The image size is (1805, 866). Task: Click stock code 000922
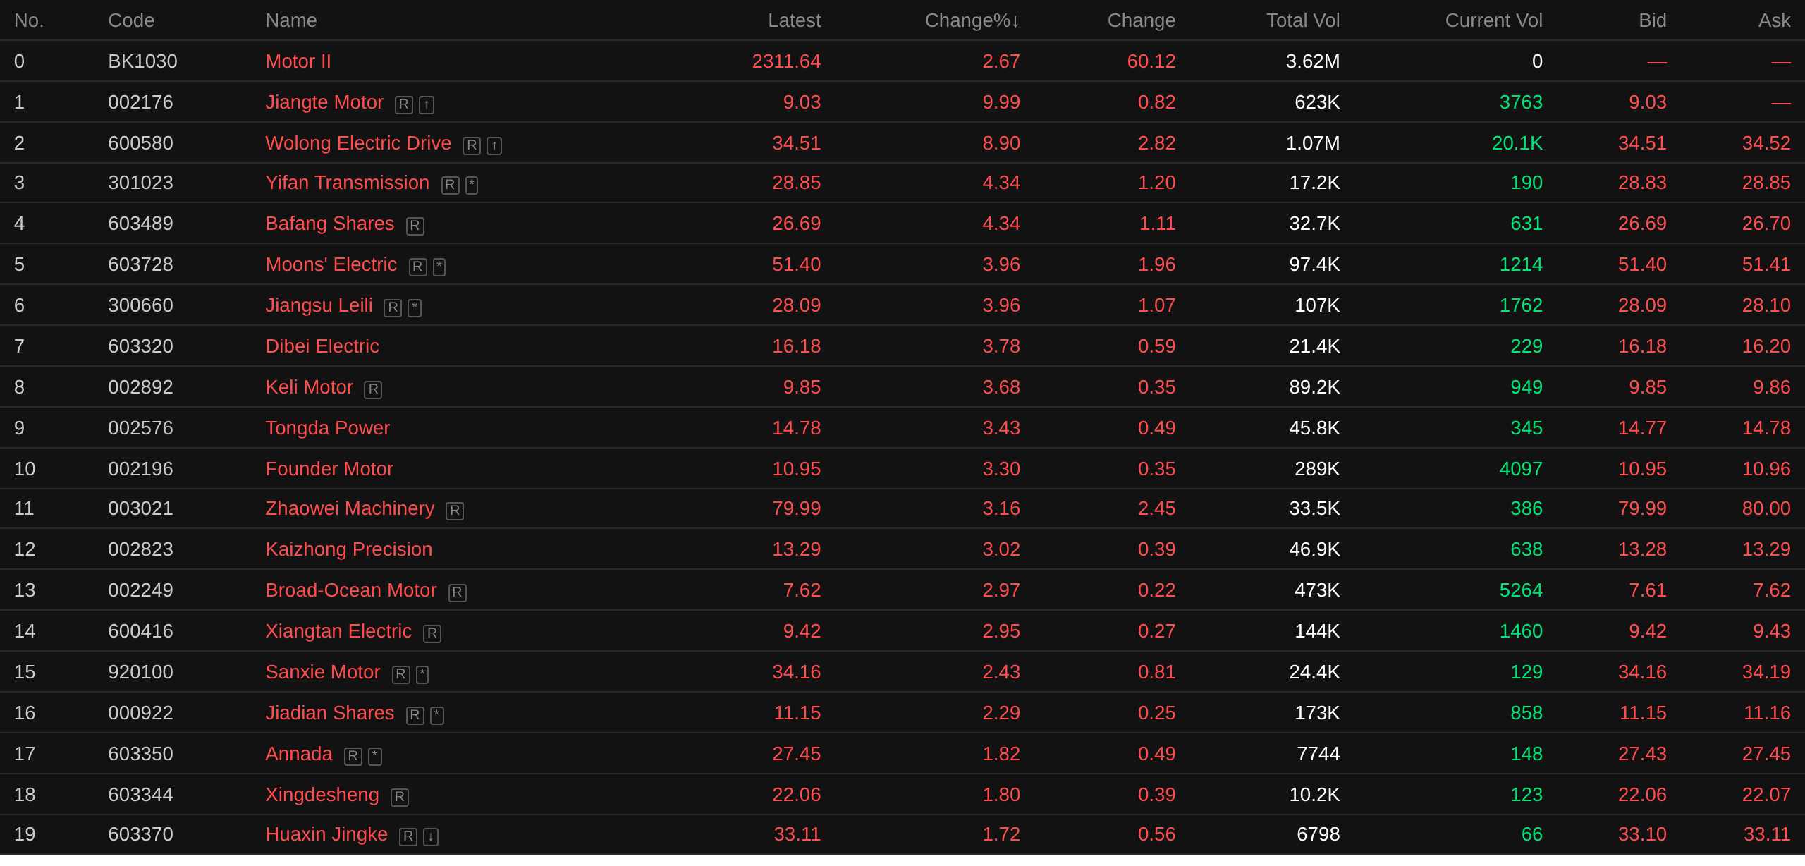pyautogui.click(x=140, y=713)
